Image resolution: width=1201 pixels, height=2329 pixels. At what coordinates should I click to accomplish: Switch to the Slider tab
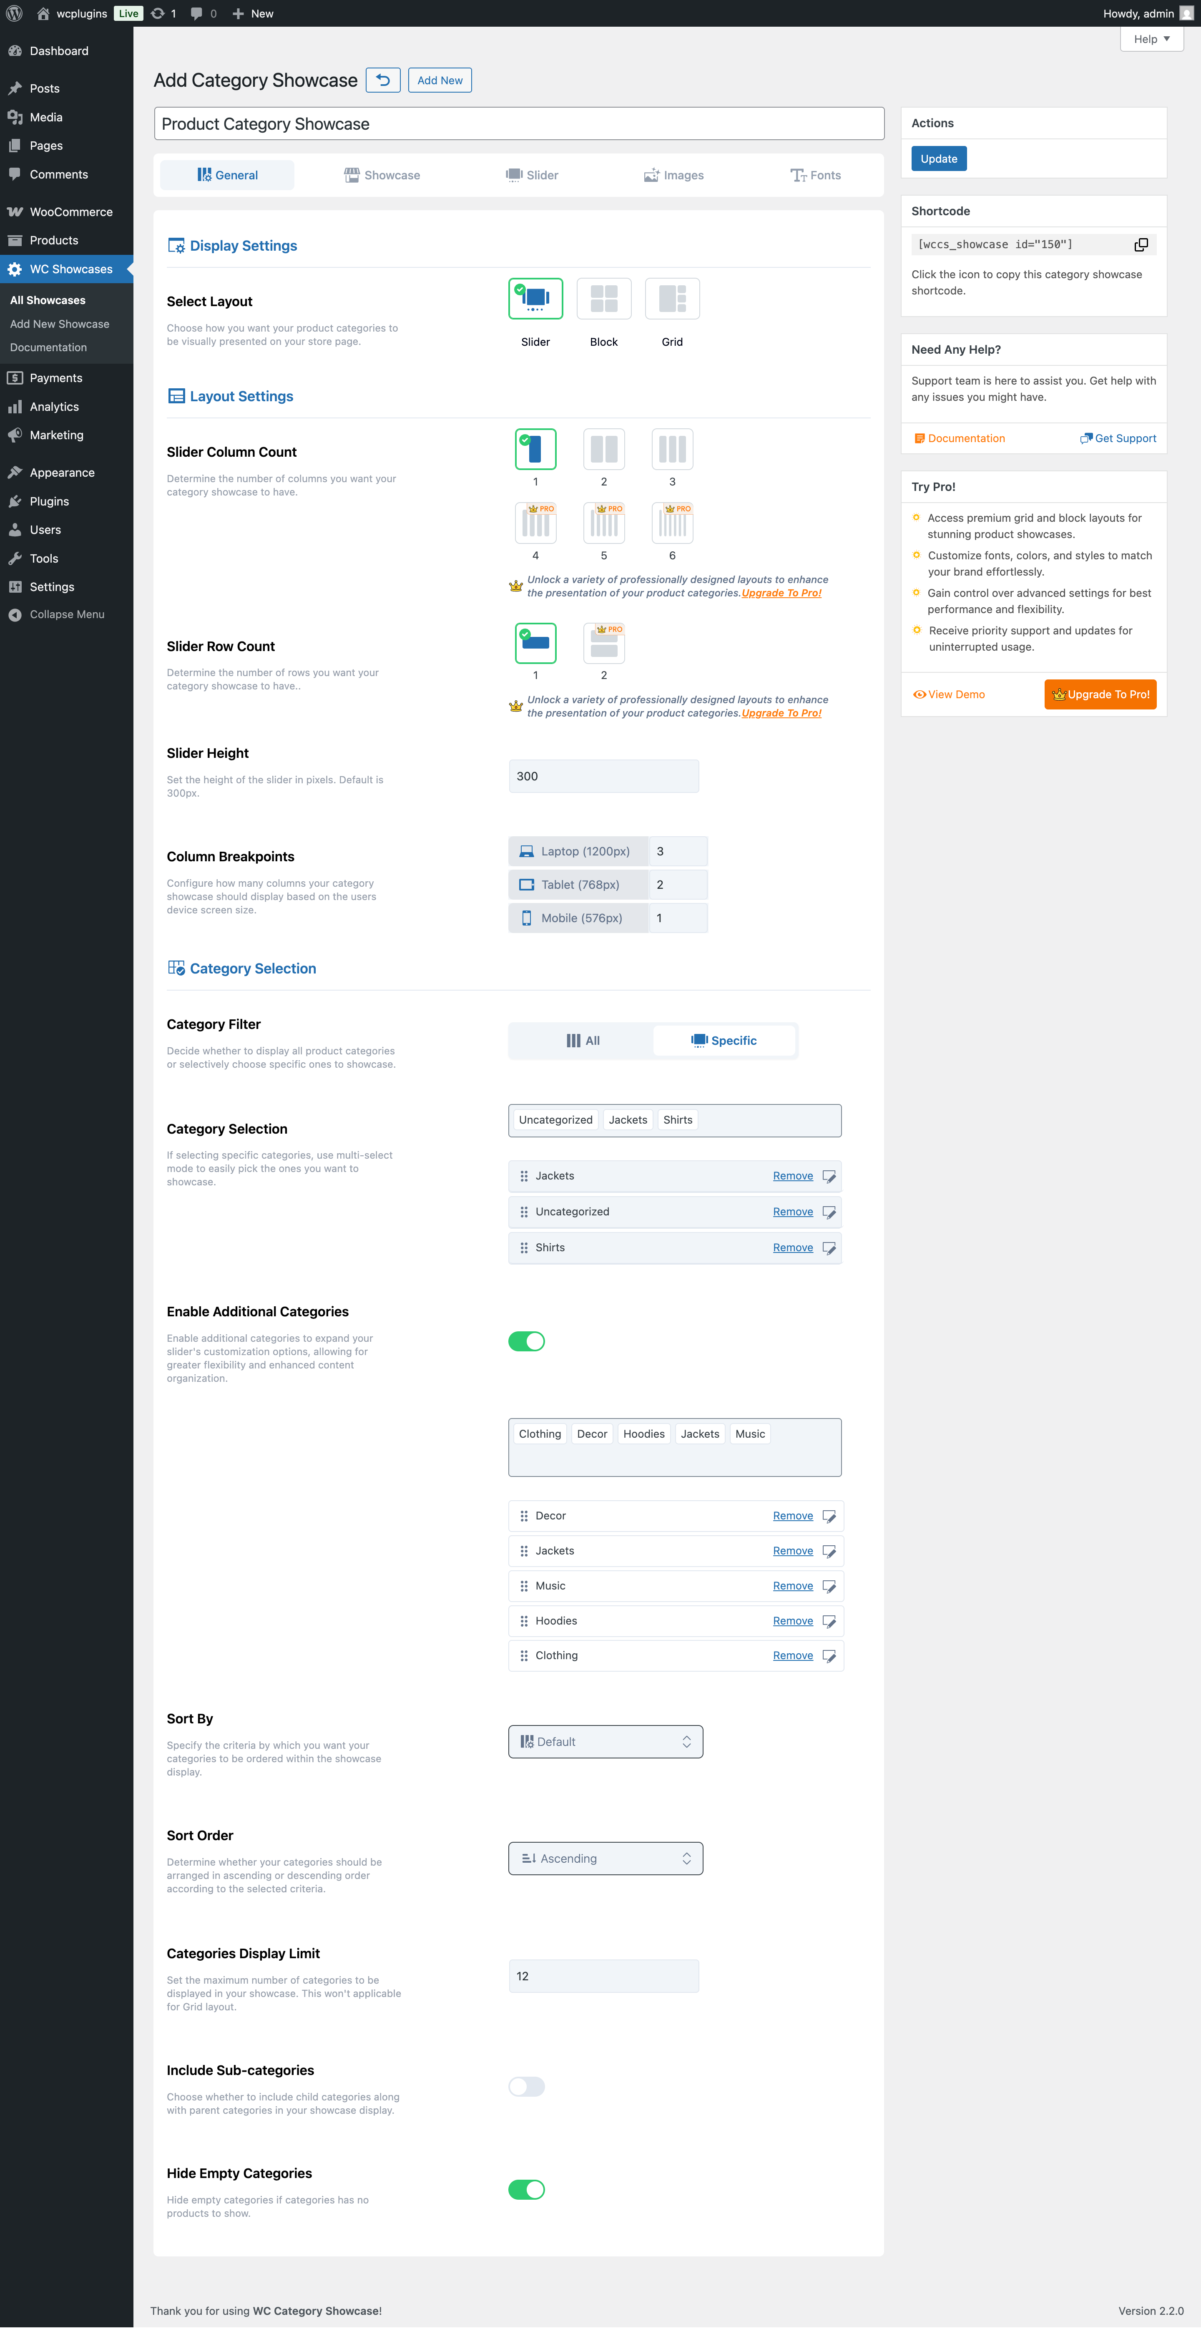pos(532,176)
